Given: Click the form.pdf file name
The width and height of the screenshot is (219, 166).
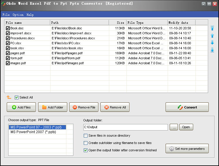Looking at the screenshot, I should point(16,58).
